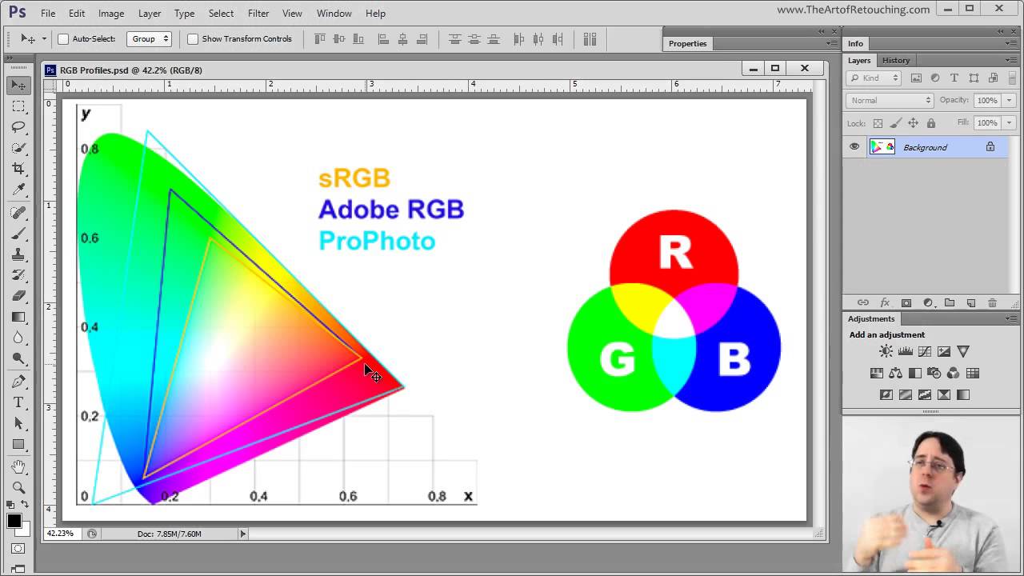Select the Lasso tool

(x=18, y=127)
